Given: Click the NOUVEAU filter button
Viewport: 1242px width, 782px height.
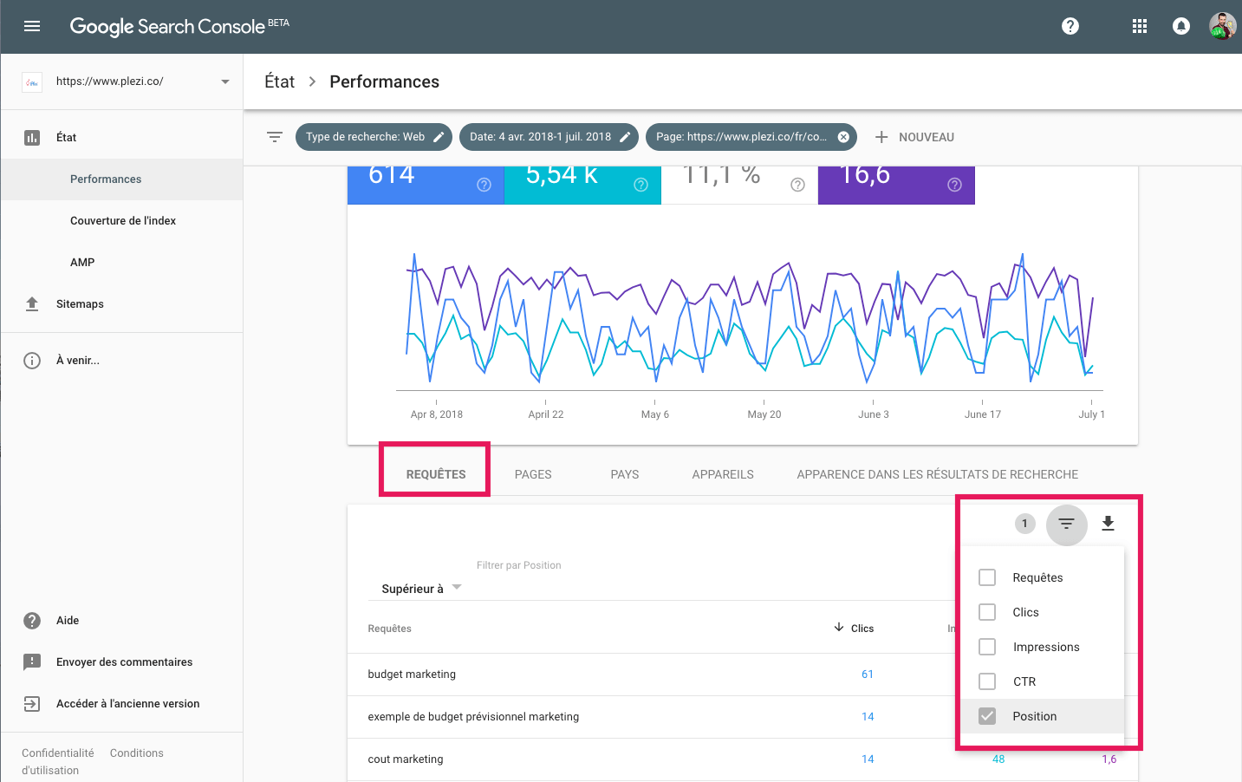Looking at the screenshot, I should 914,137.
